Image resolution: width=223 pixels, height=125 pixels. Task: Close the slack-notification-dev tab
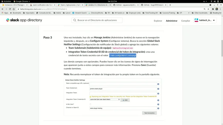click(x=54, y=5)
